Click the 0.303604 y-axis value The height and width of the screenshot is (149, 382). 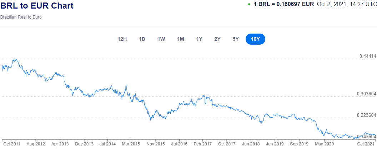[367, 94]
